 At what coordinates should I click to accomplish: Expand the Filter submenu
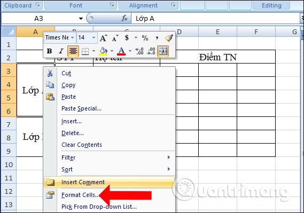pos(110,157)
